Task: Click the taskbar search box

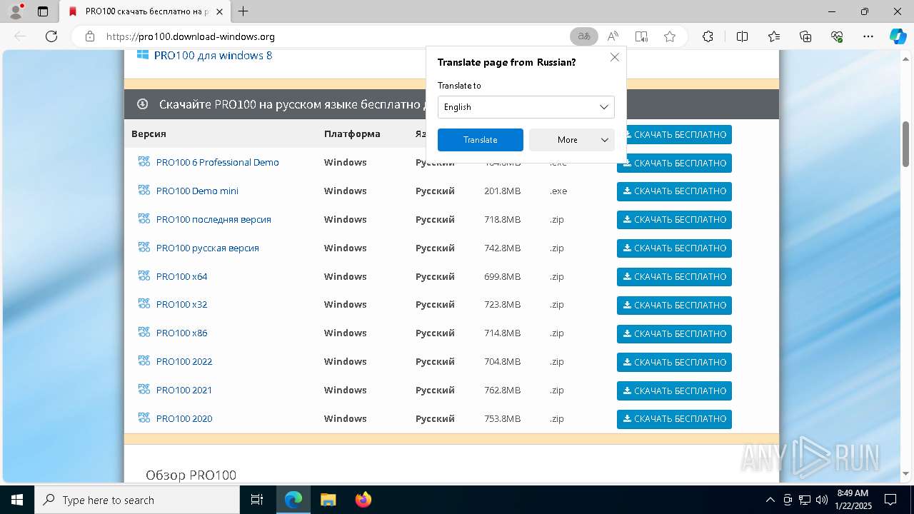Action: pos(137,500)
